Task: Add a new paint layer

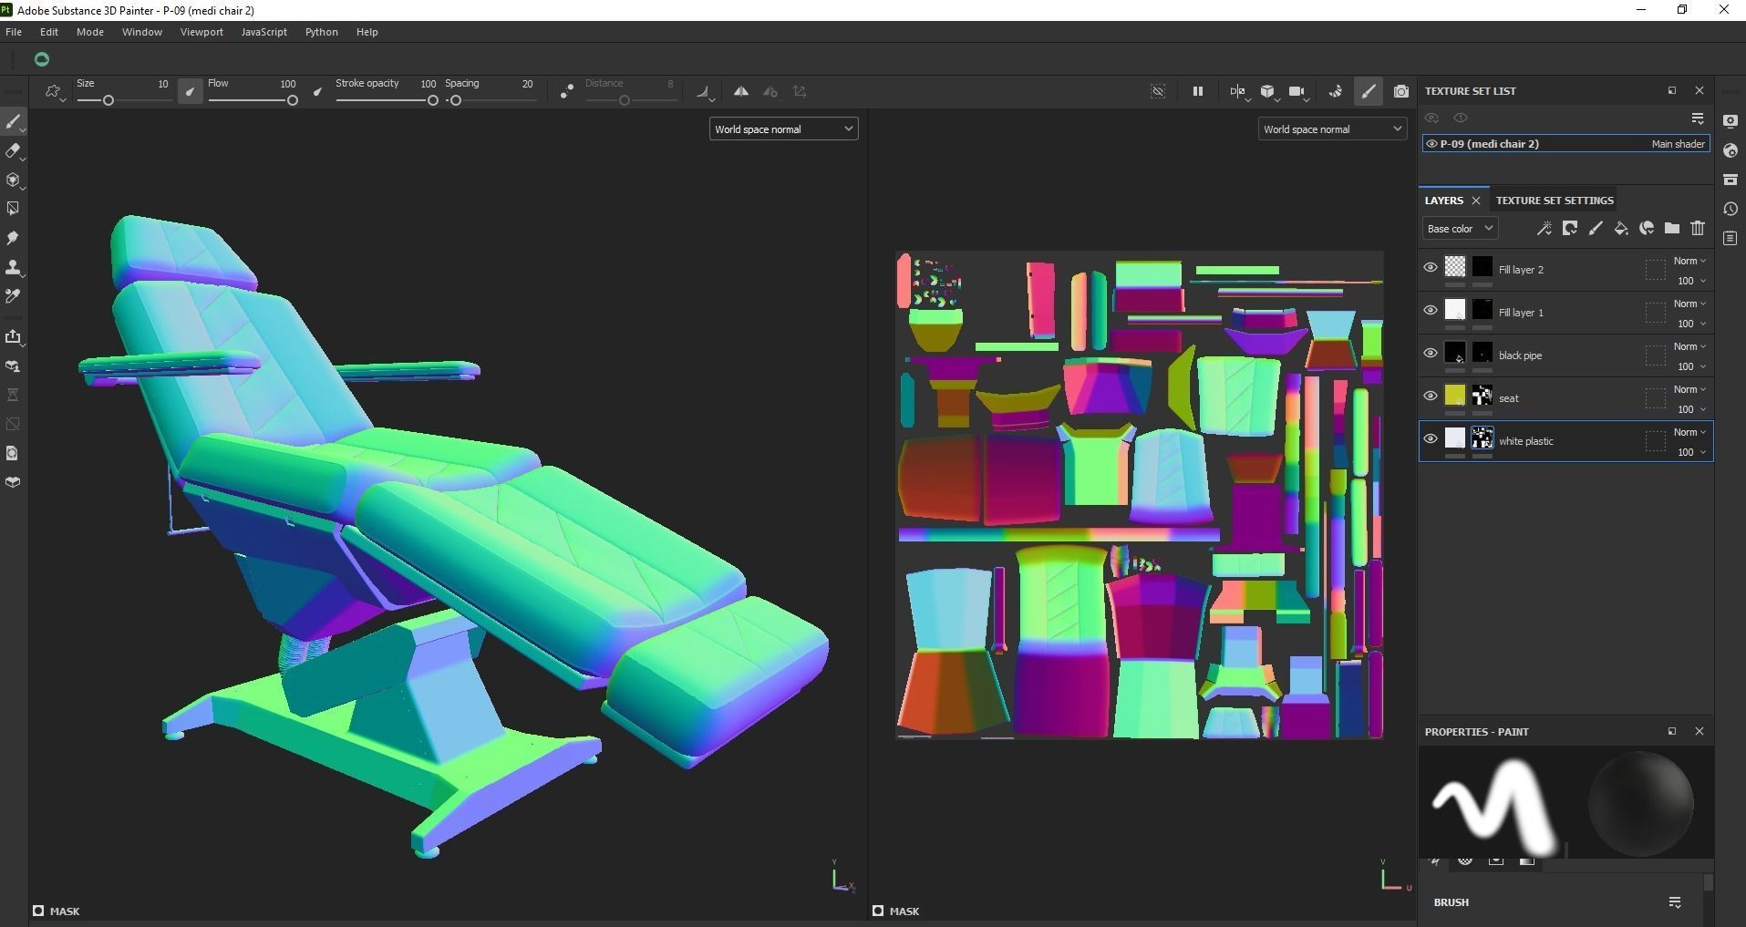Action: pos(1596,229)
